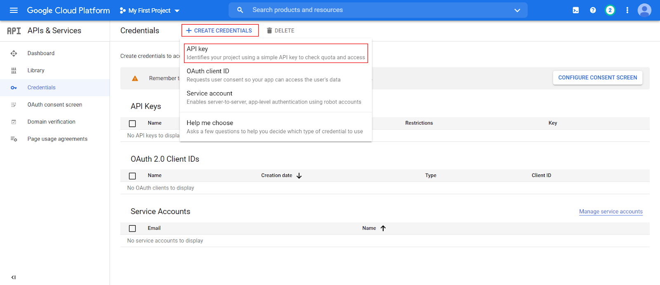Choose Service account option

click(x=276, y=97)
